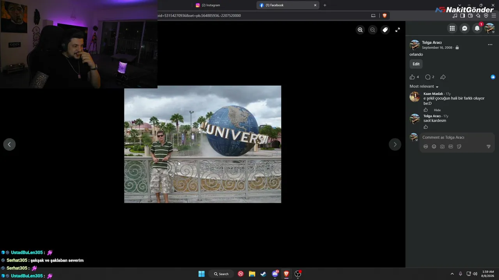The height and width of the screenshot is (280, 499).
Task: Select the Facebook browser tab
Action: coord(288,5)
